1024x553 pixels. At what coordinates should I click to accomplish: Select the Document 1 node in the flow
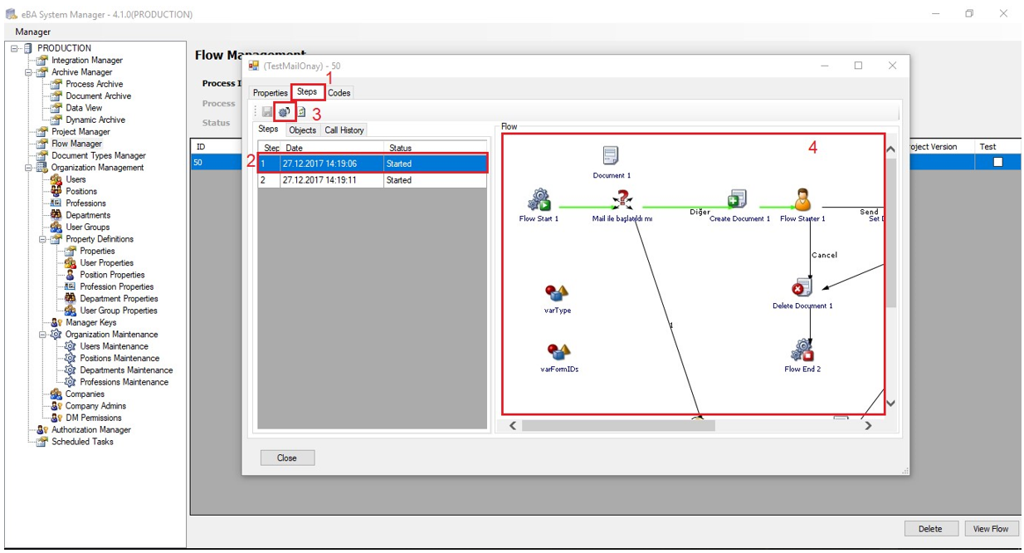click(x=611, y=155)
